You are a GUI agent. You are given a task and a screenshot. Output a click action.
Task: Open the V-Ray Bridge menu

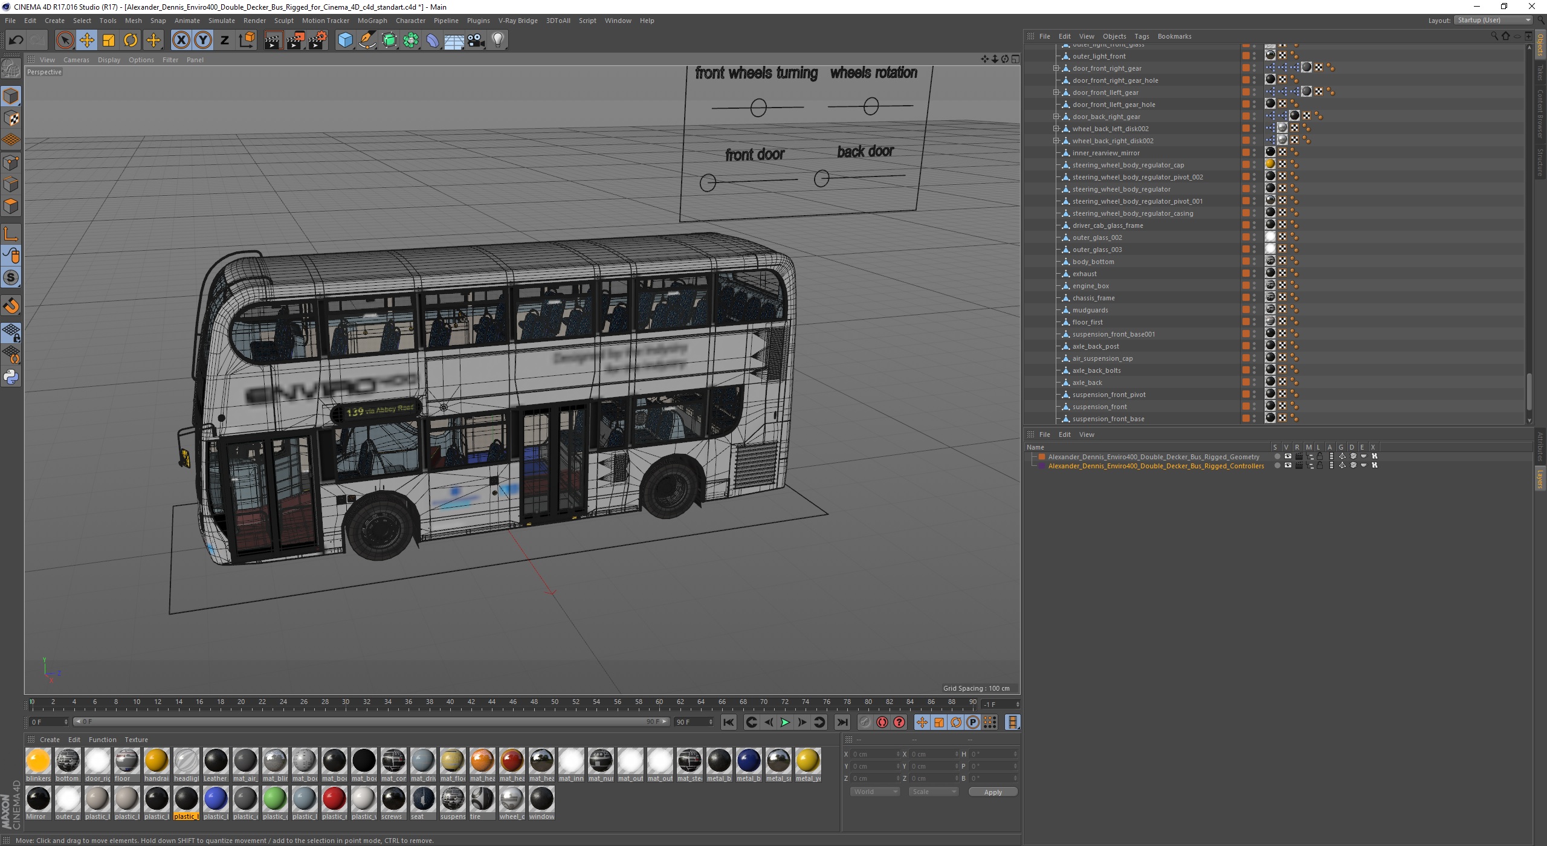click(518, 21)
